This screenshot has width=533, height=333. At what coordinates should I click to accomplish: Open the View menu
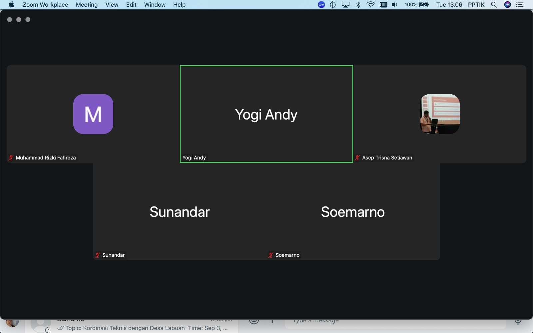pyautogui.click(x=112, y=5)
